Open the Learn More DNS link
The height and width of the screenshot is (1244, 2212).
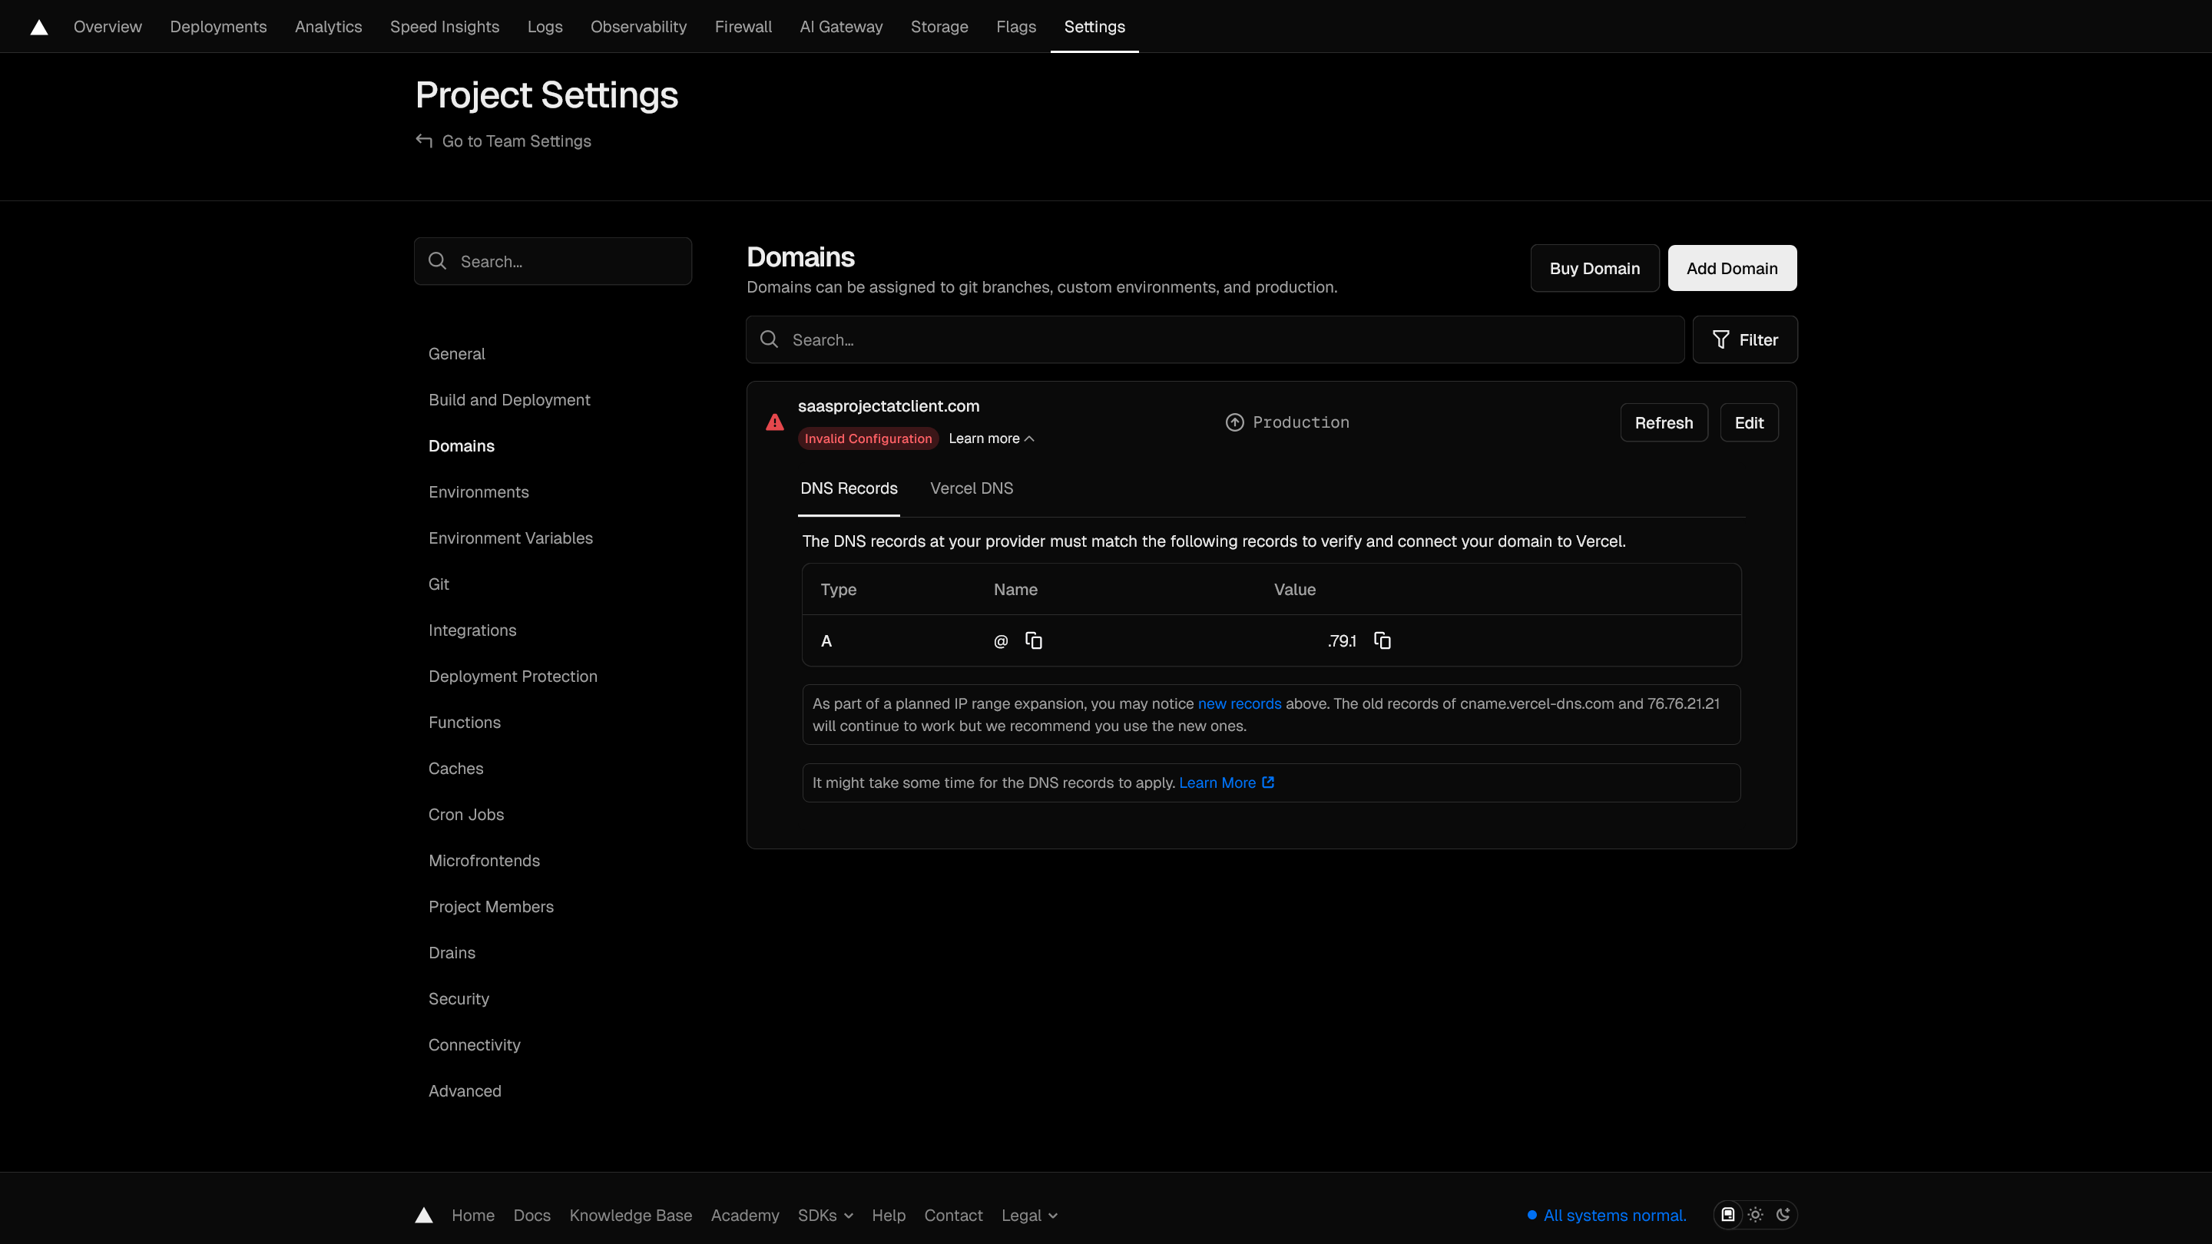click(1227, 783)
